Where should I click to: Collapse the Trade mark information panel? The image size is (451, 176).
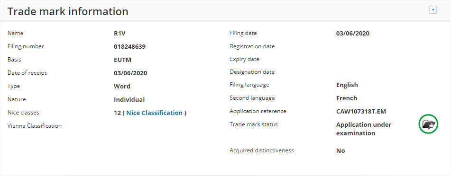(433, 10)
